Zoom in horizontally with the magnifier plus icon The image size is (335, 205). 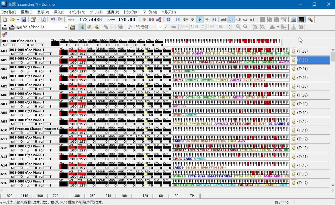[238, 27]
